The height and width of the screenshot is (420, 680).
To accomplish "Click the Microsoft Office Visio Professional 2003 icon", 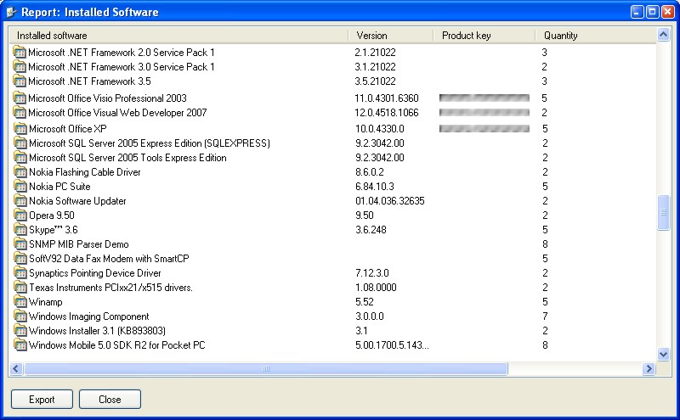I will [20, 98].
